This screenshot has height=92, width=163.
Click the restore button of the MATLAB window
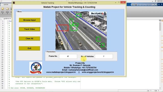(156, 1)
